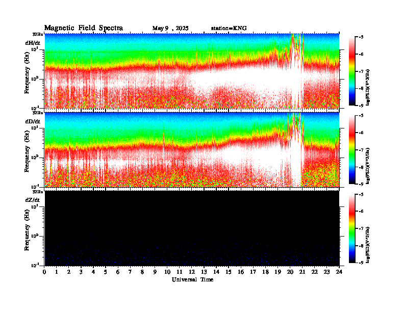
Task: Click the hour 14 tick label
Action: (x=216, y=272)
